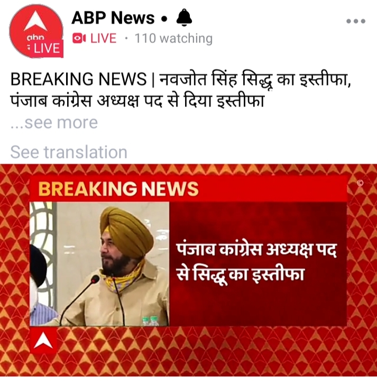The height and width of the screenshot is (381, 377).
Task: Click the white Hindi headline in video
Action: tap(256, 262)
